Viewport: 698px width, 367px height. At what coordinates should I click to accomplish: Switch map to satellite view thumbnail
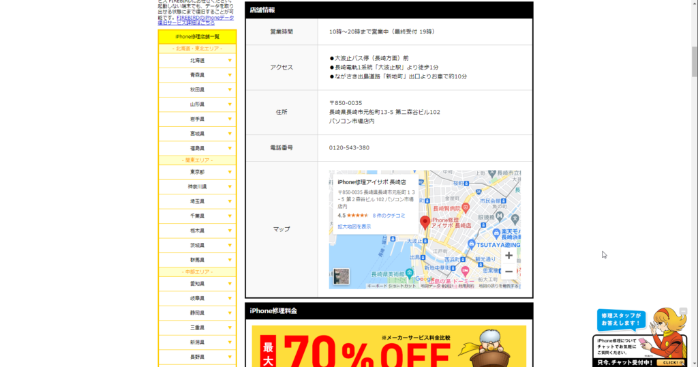[342, 276]
